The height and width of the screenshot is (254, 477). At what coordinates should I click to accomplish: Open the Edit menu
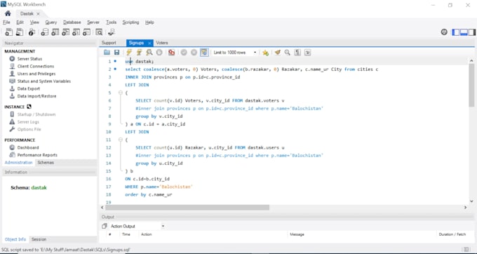click(20, 22)
